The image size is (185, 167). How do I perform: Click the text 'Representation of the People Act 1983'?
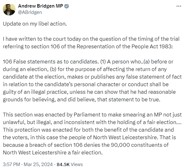coord(124,46)
